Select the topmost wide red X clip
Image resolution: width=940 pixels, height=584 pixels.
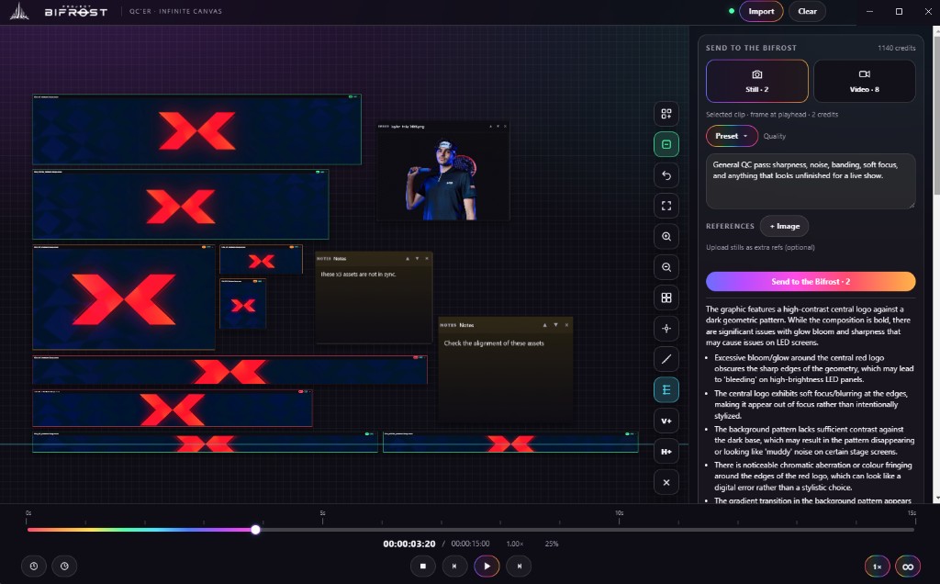click(x=196, y=129)
